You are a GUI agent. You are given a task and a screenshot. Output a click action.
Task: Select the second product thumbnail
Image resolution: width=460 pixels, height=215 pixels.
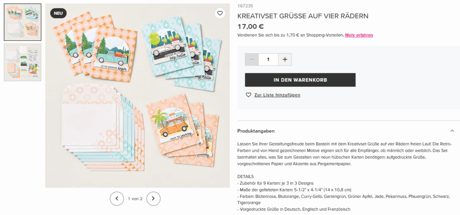click(22, 62)
